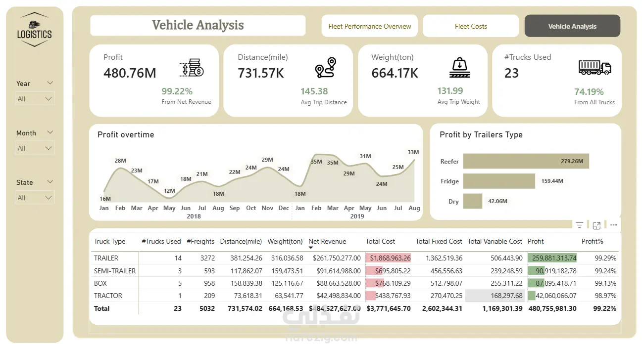Open the Month slicer All dropdown

(x=35, y=148)
